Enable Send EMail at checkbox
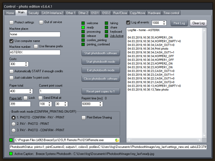 point(40,98)
